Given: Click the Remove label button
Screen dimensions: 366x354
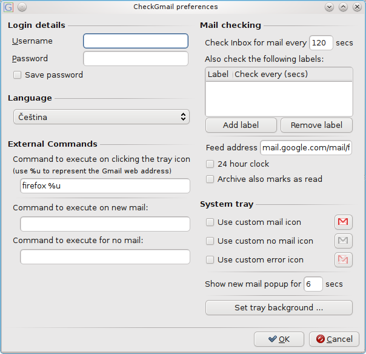Looking at the screenshot, I should click(x=316, y=125).
